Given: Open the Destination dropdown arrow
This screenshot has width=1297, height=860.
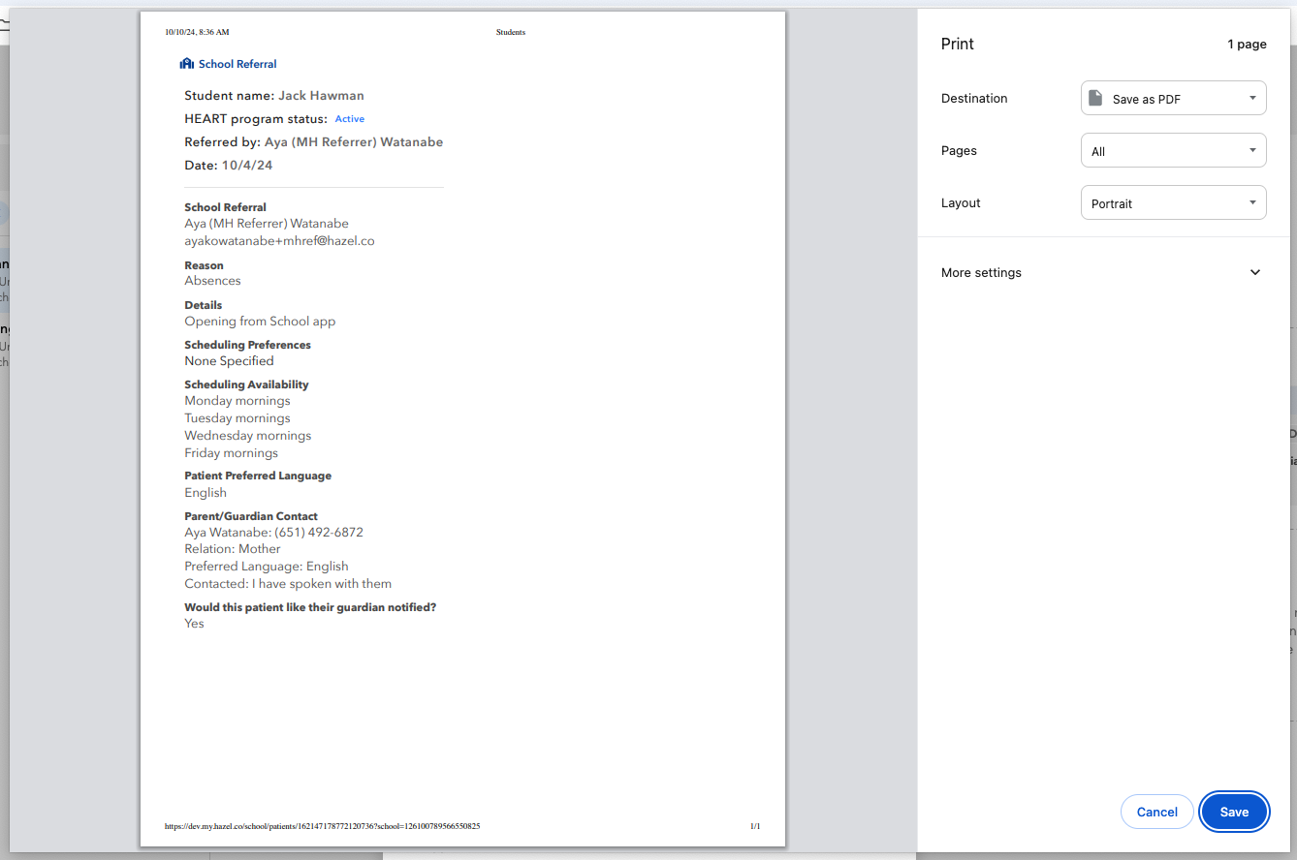Looking at the screenshot, I should (x=1252, y=98).
